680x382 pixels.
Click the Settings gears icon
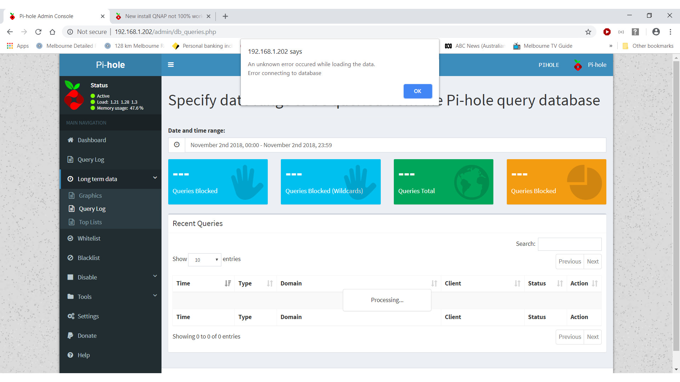click(x=71, y=316)
